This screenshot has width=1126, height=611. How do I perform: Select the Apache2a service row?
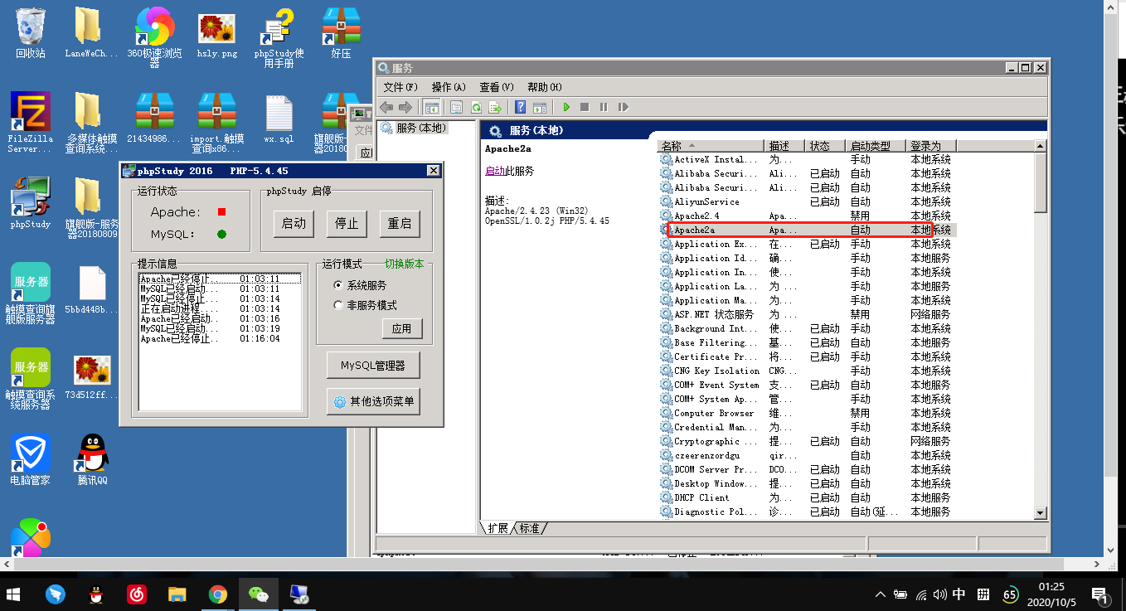click(x=808, y=230)
